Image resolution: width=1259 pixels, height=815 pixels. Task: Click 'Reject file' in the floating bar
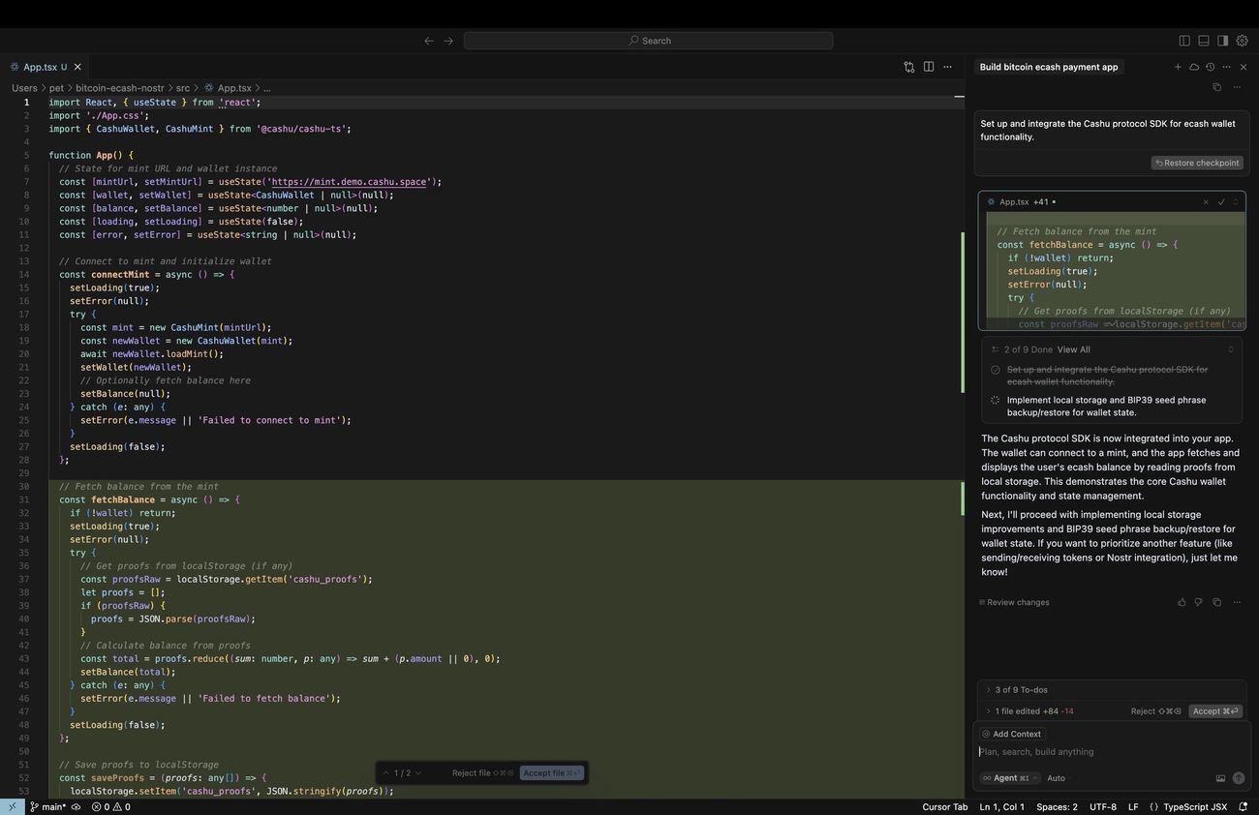tap(482, 773)
